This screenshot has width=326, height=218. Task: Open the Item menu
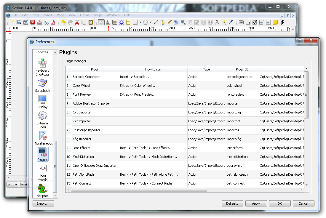click(36, 15)
